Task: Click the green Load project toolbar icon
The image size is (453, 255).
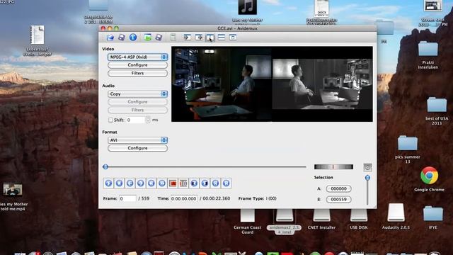Action: pos(148,38)
